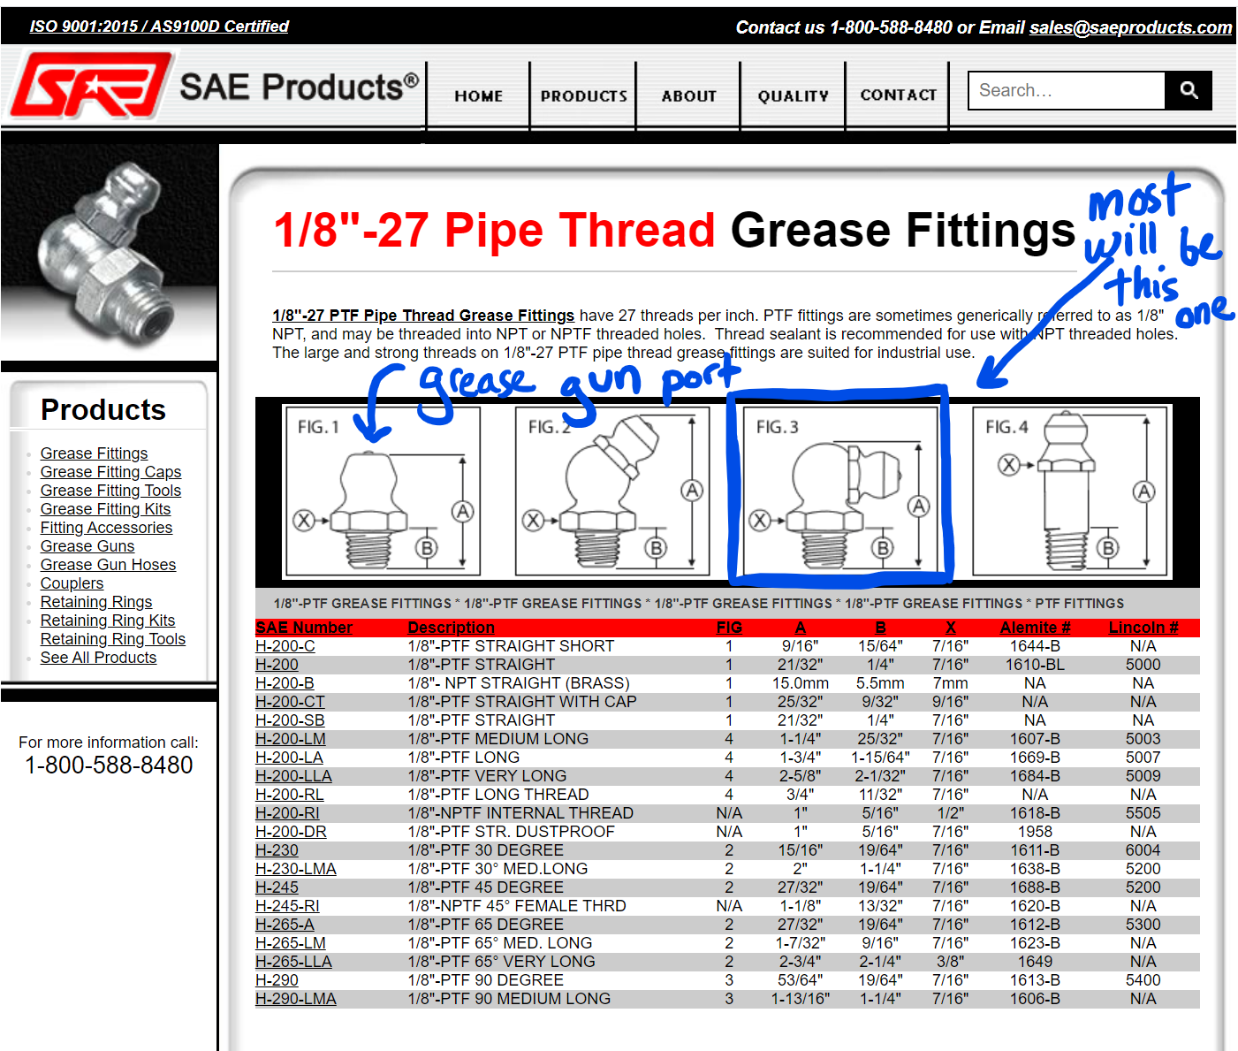Open part number H-200-RL
This screenshot has width=1238, height=1051.
tap(289, 795)
